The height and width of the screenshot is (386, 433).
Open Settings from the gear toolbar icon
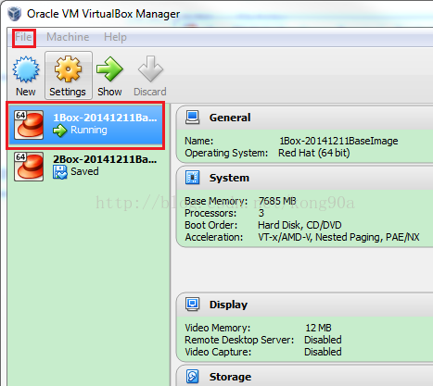click(68, 69)
